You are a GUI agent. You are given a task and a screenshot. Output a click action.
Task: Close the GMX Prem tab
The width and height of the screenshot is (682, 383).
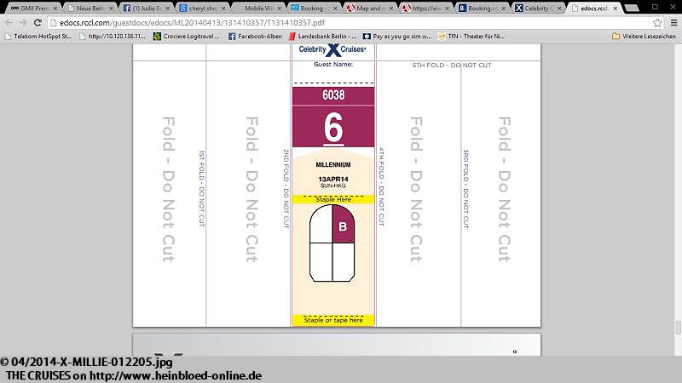point(55,9)
